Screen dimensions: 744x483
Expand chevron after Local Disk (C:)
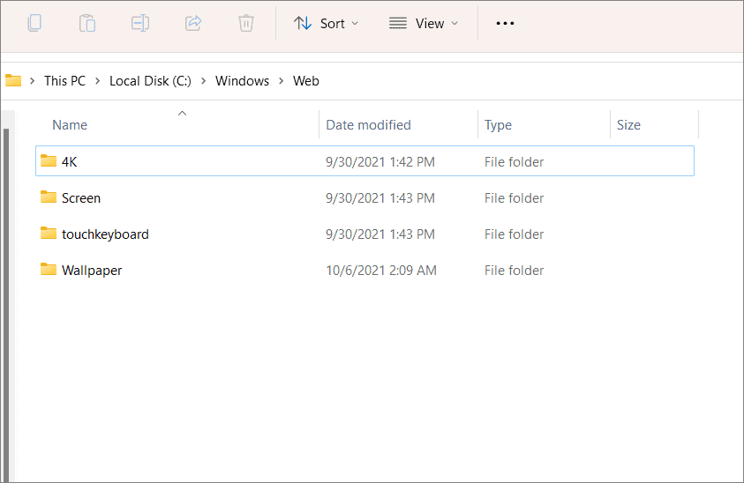click(x=203, y=81)
